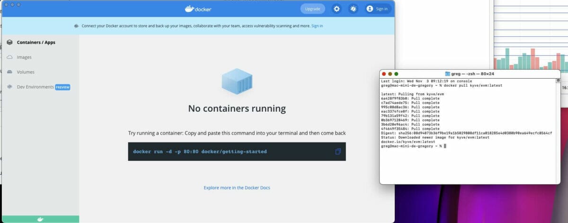Click the Containers / Apps cube icon
This screenshot has height=223, width=568.
[x=9, y=42]
